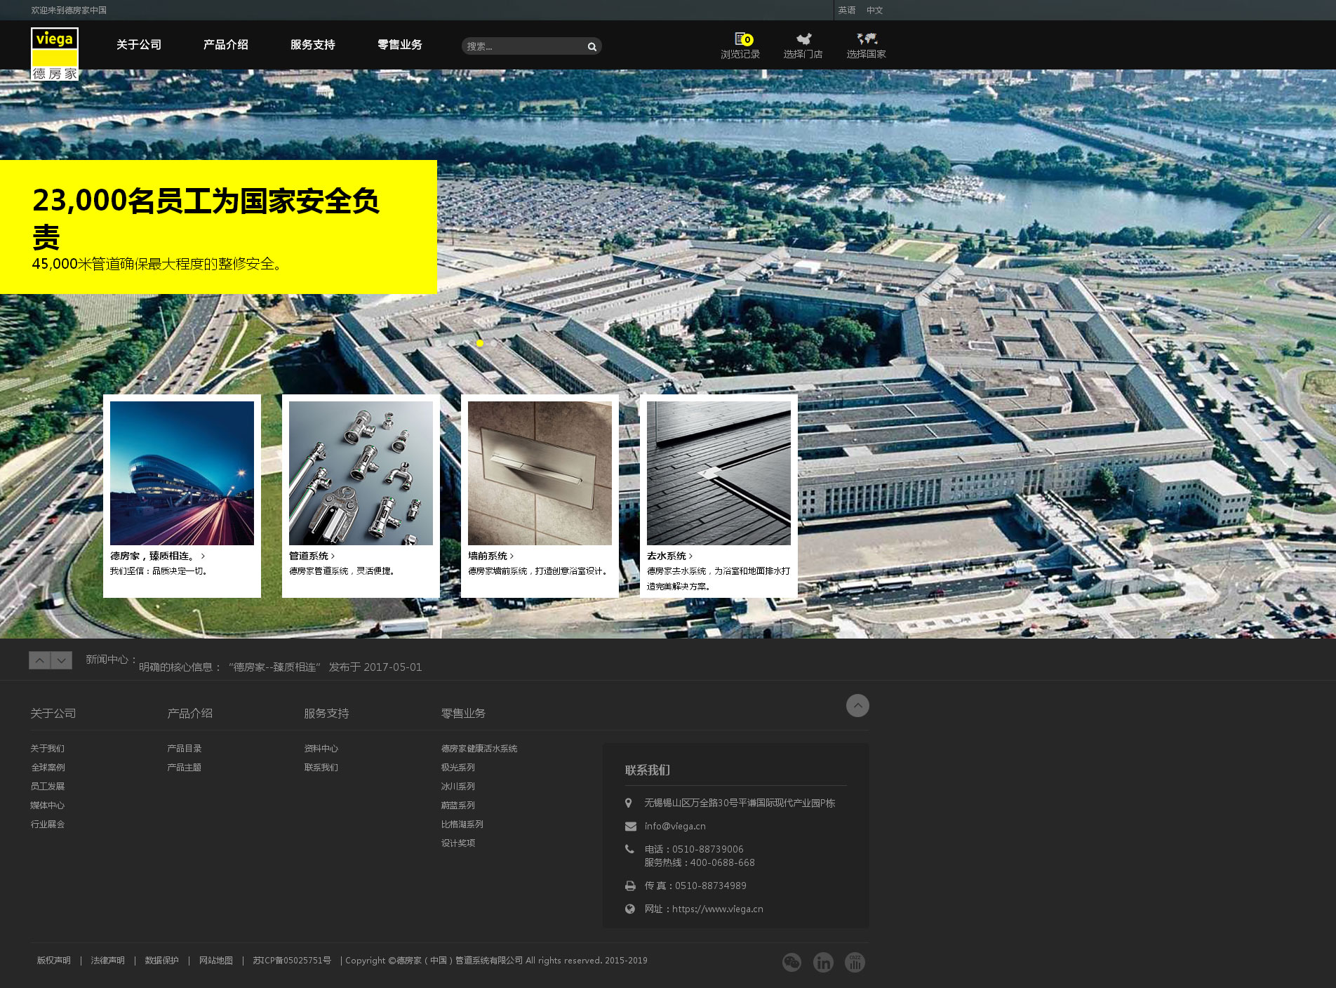The width and height of the screenshot is (1336, 988).
Task: Open the 管道系统 product card image
Action: (361, 473)
